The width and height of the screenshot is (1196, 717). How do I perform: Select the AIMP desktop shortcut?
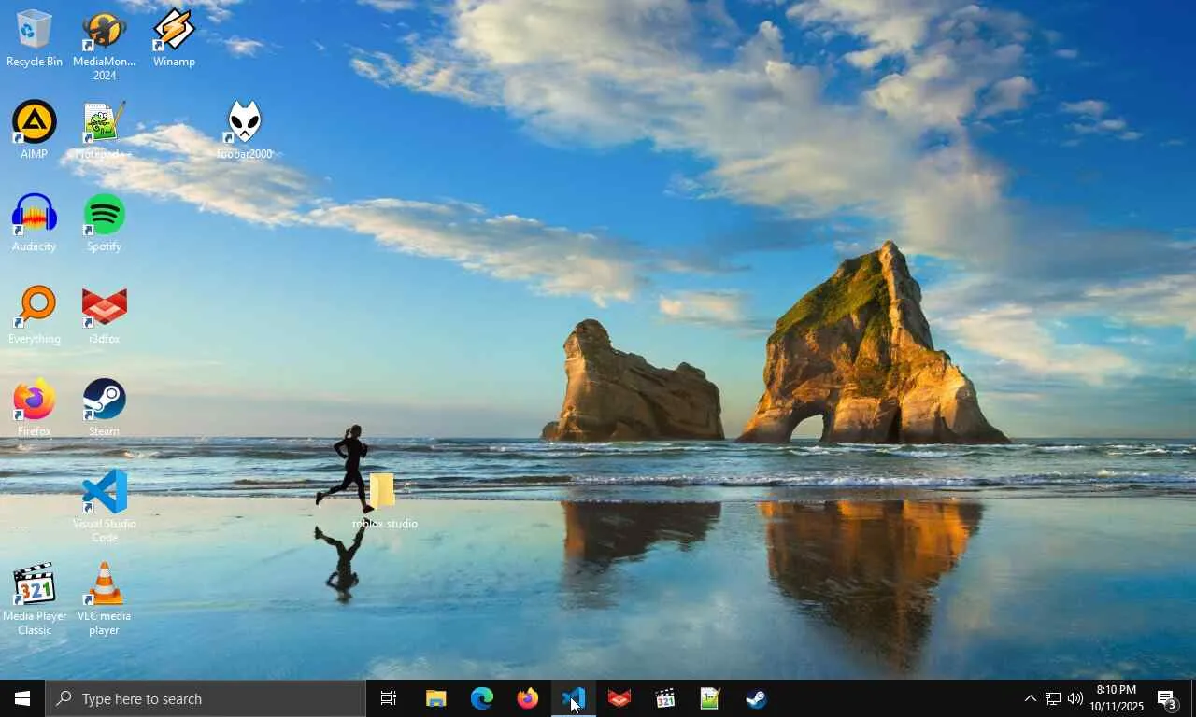pos(35,131)
